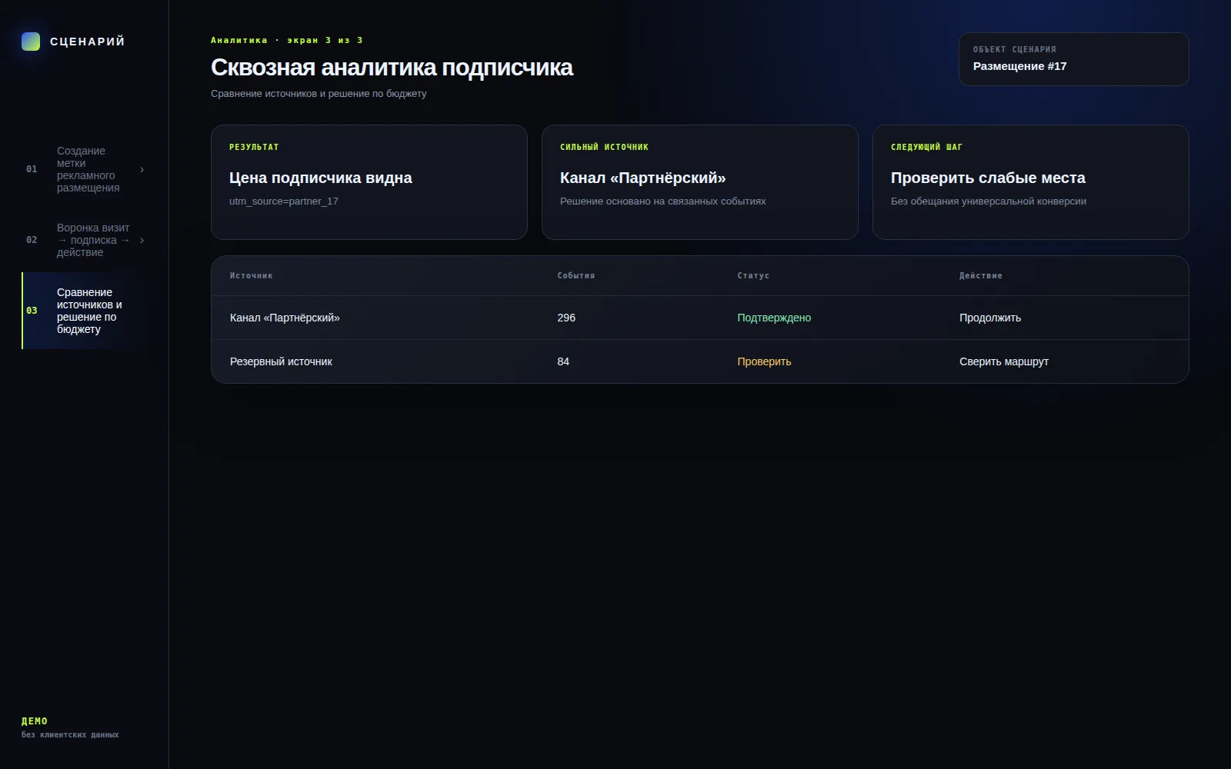This screenshot has height=769, width=1231.
Task: Click the gradient Сценарий logo icon
Action: (31, 42)
